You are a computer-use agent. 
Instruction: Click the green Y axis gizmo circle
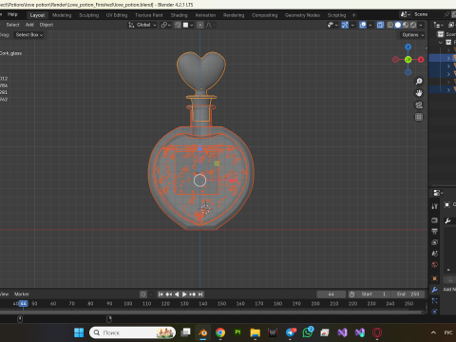408,60
